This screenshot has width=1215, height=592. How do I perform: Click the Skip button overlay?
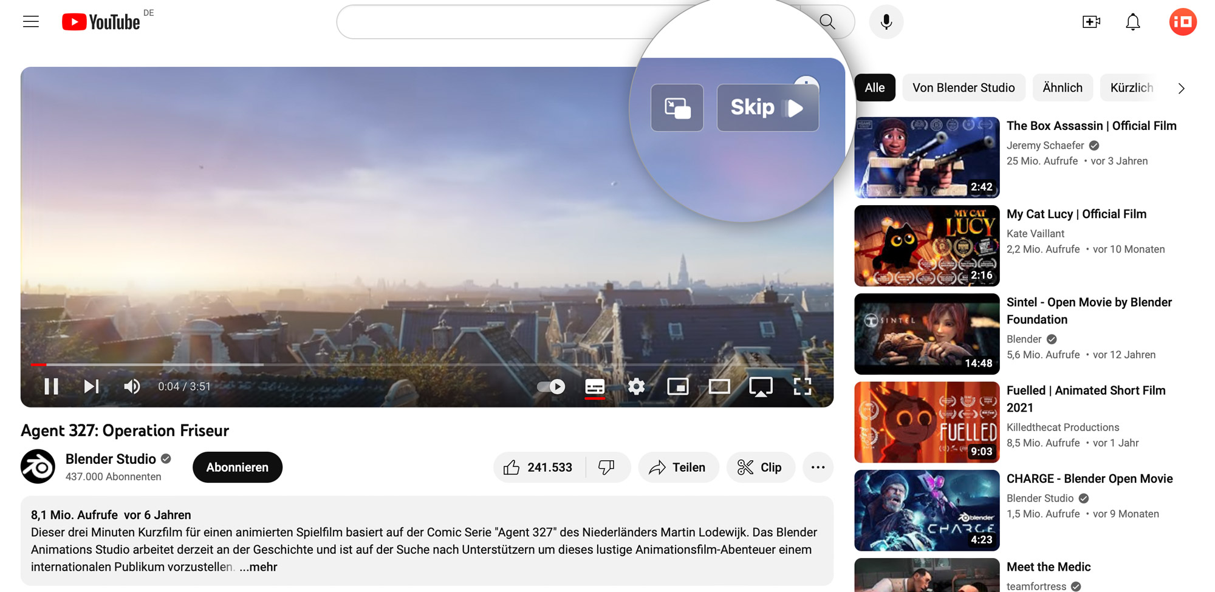point(768,107)
